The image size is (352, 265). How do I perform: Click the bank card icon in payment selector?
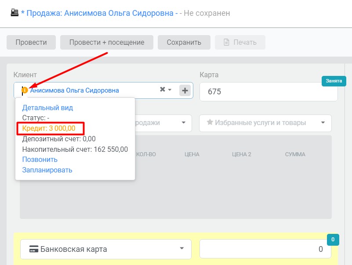click(x=34, y=249)
